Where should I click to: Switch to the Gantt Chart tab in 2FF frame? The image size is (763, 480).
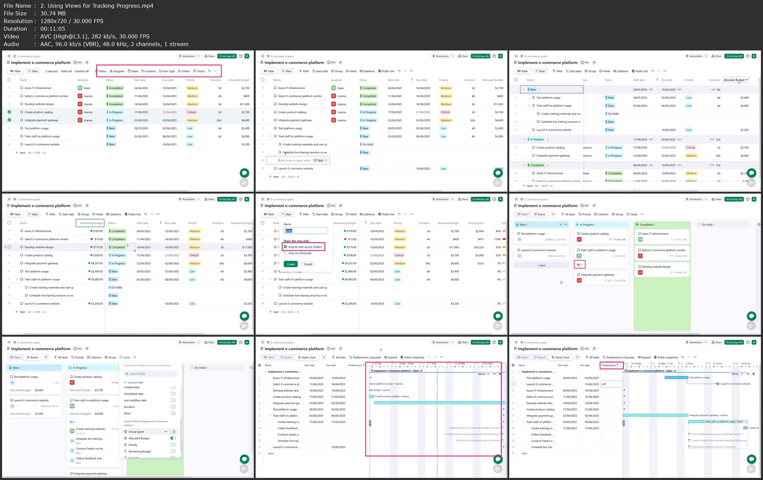560,357
